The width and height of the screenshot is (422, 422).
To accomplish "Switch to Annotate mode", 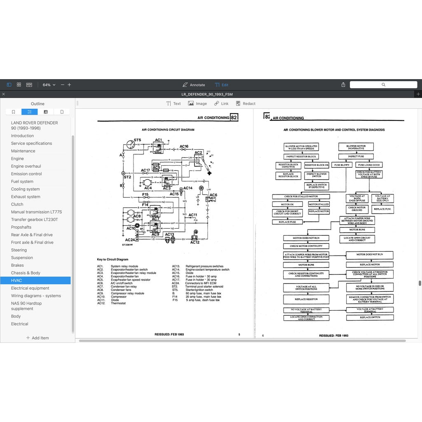I will point(194,85).
